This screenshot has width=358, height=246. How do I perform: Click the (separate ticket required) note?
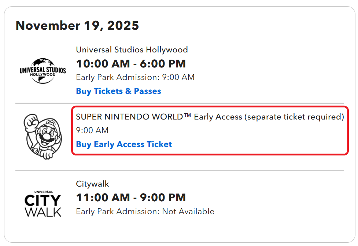294,117
